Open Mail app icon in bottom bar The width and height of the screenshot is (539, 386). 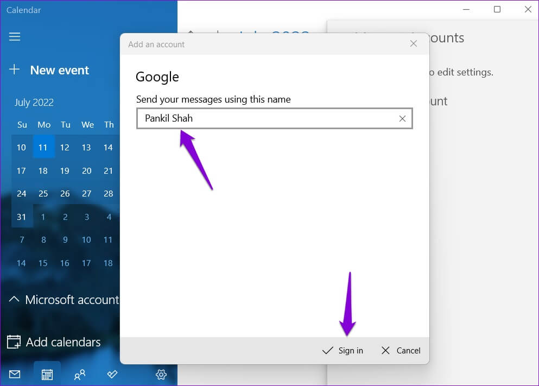[x=15, y=374]
